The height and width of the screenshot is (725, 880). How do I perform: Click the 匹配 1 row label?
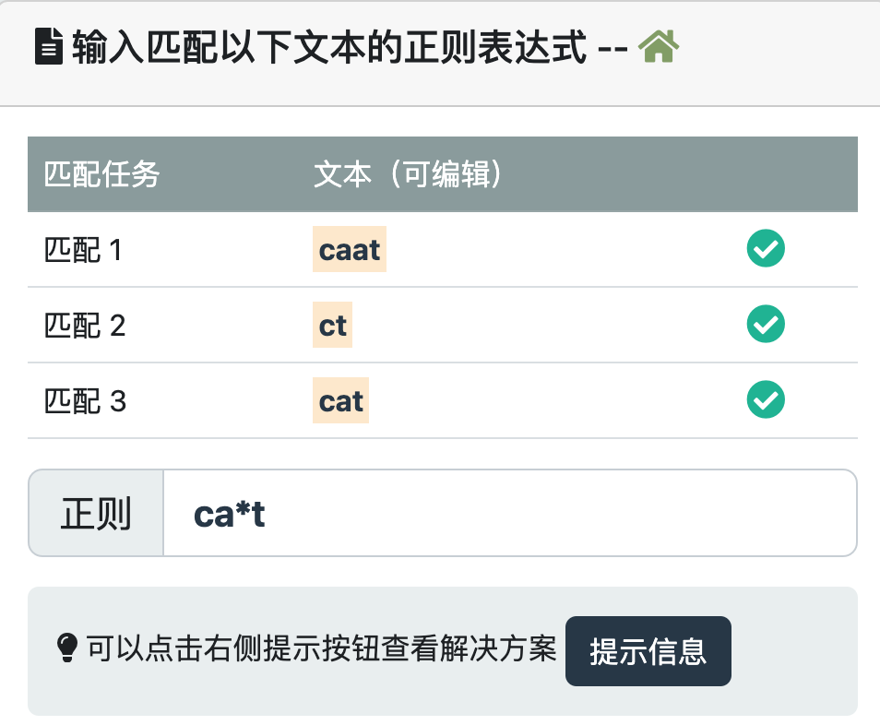[84, 250]
